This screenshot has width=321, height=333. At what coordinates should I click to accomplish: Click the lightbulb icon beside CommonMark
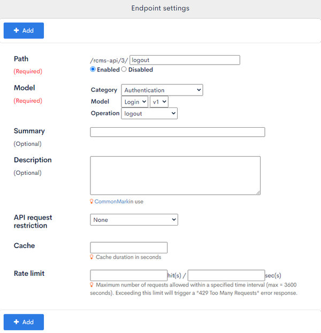[91, 202]
